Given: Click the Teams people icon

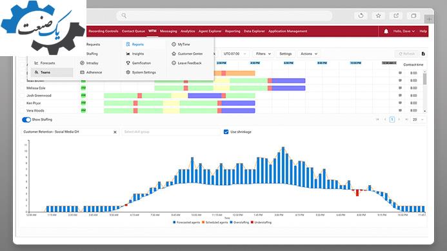Looking at the screenshot, I should pyautogui.click(x=36, y=72).
